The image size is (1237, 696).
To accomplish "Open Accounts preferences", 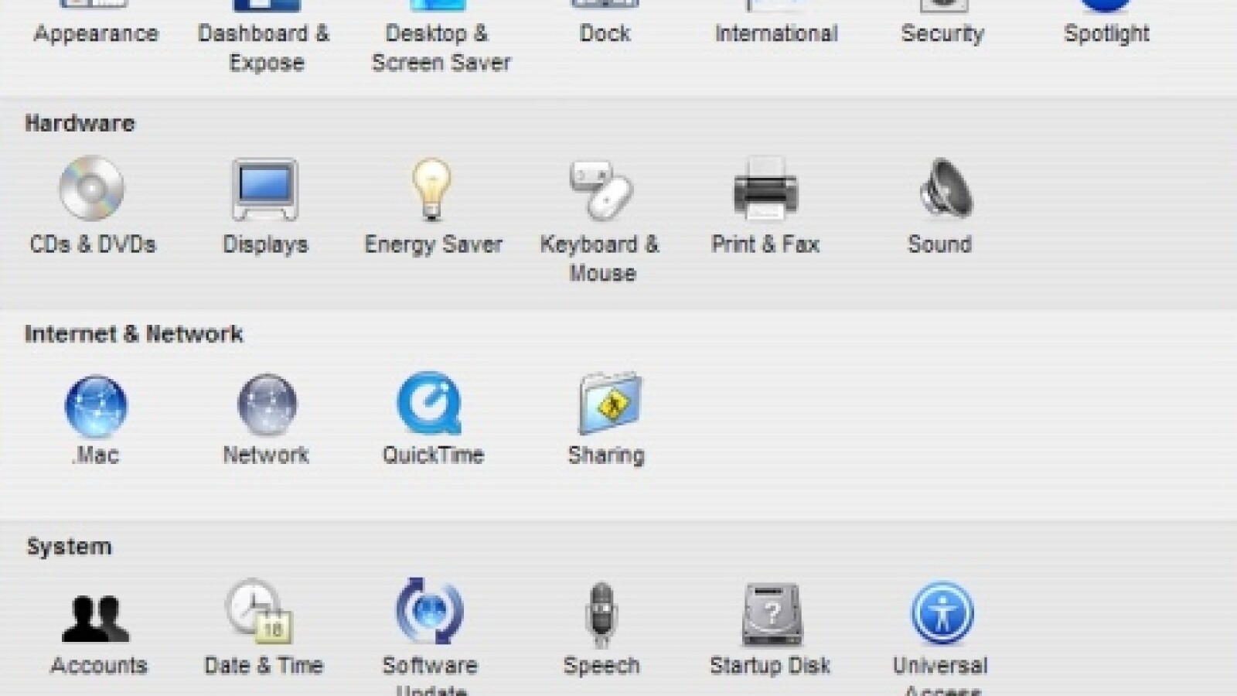I will (x=96, y=619).
